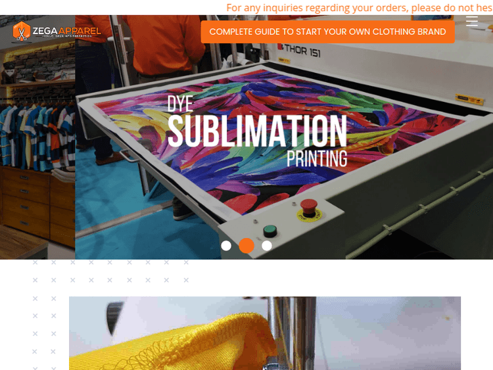Select the first white carousel dot
Image resolution: width=493 pixels, height=370 pixels.
[x=226, y=246]
